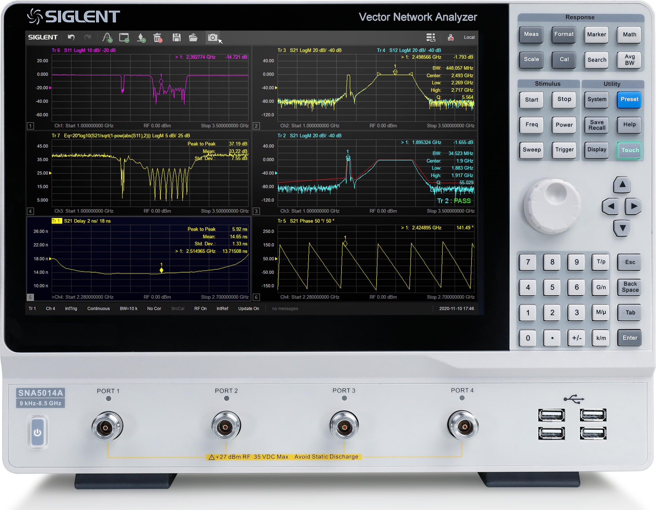Click IntRef in the status bar
The height and width of the screenshot is (510, 656).
coord(222,308)
